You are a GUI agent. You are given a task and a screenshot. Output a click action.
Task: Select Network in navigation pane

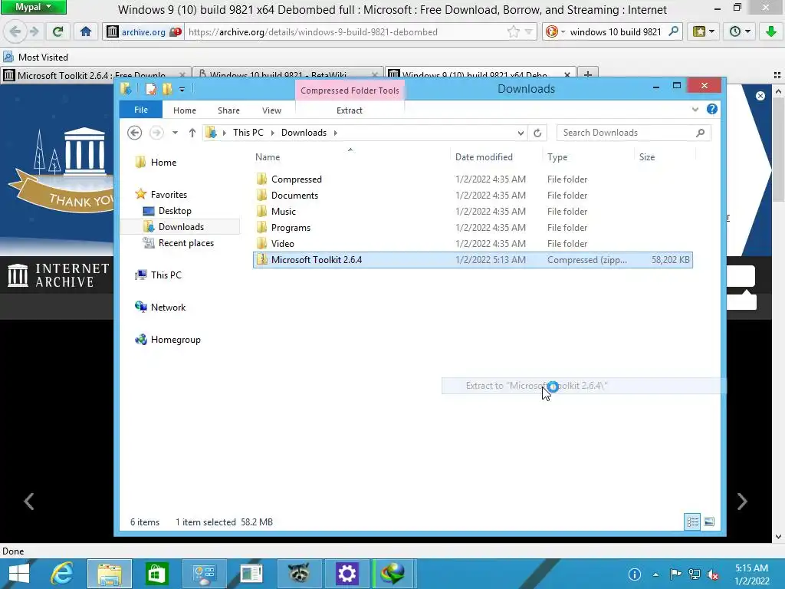click(168, 307)
